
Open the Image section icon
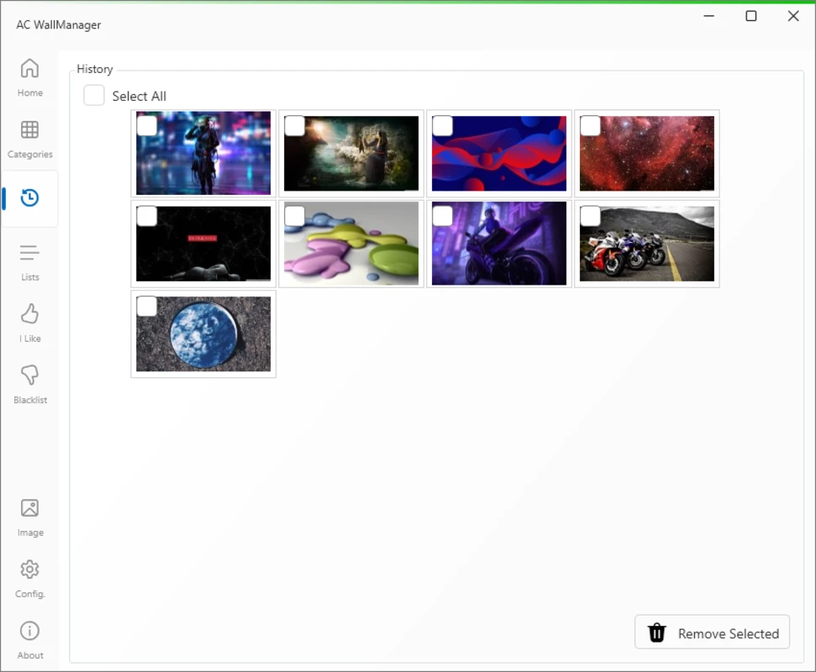point(29,507)
